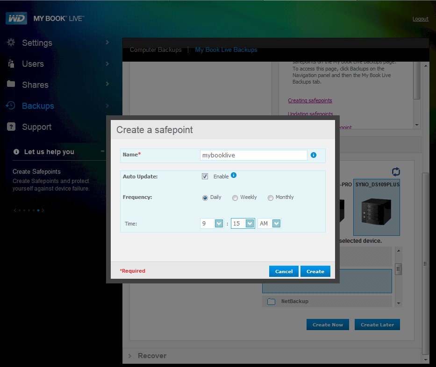
Task: Select the Daily frequency option
Action: [205, 198]
